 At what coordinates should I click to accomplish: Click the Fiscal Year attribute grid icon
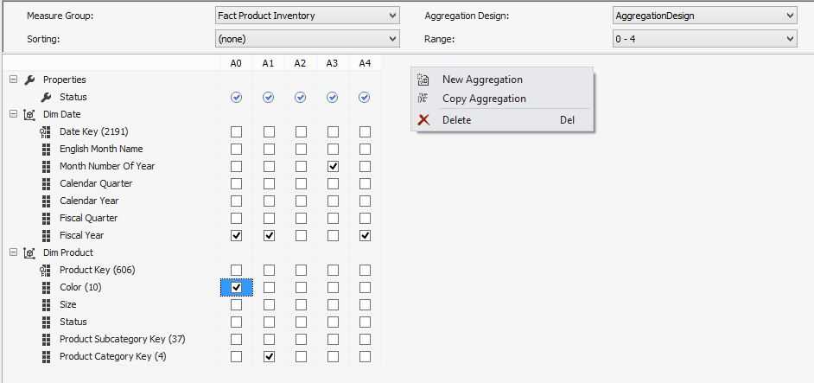click(46, 235)
